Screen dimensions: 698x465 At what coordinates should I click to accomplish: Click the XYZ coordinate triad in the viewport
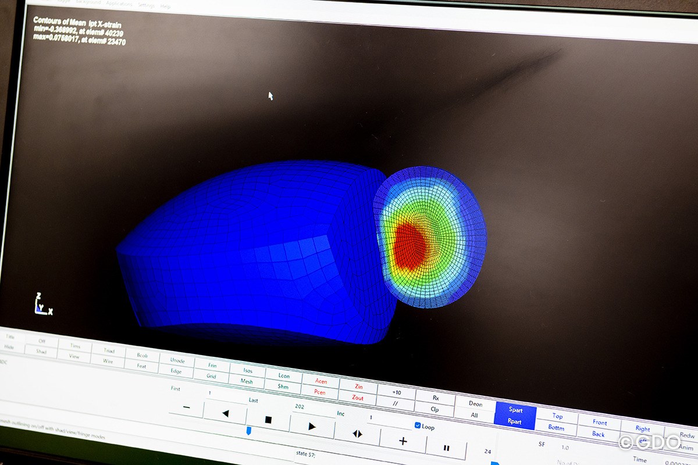[x=42, y=305]
